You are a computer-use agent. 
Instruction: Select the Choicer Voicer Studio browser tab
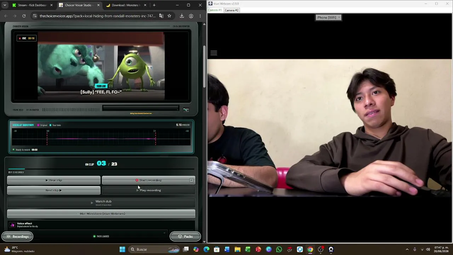78,5
